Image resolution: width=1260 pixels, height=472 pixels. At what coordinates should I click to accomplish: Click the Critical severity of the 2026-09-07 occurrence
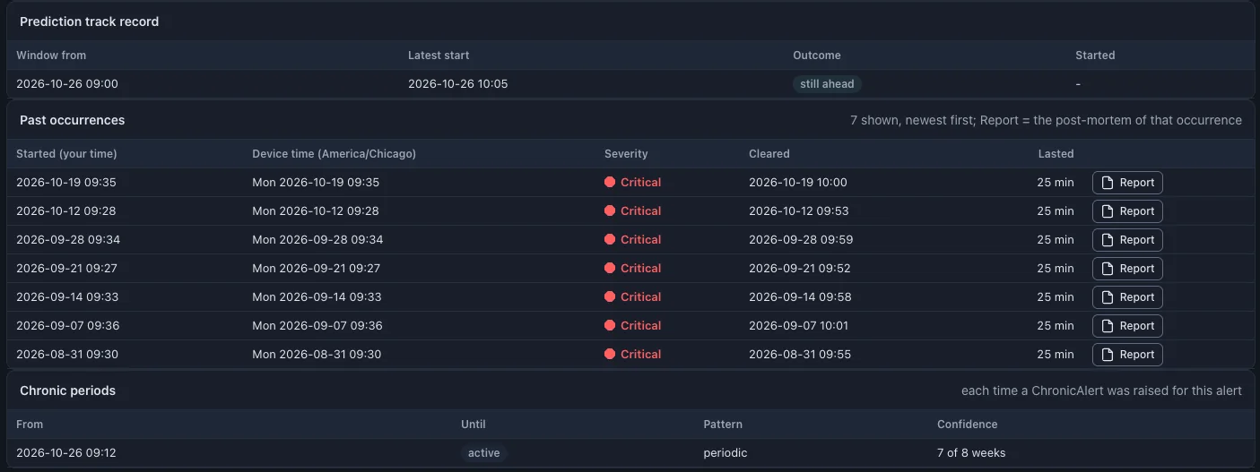point(633,326)
